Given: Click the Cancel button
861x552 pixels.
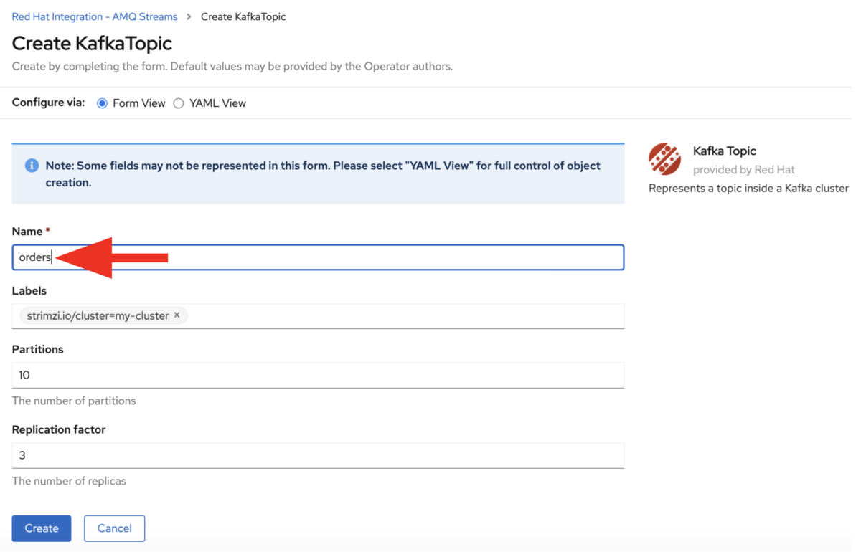Looking at the screenshot, I should [x=115, y=528].
